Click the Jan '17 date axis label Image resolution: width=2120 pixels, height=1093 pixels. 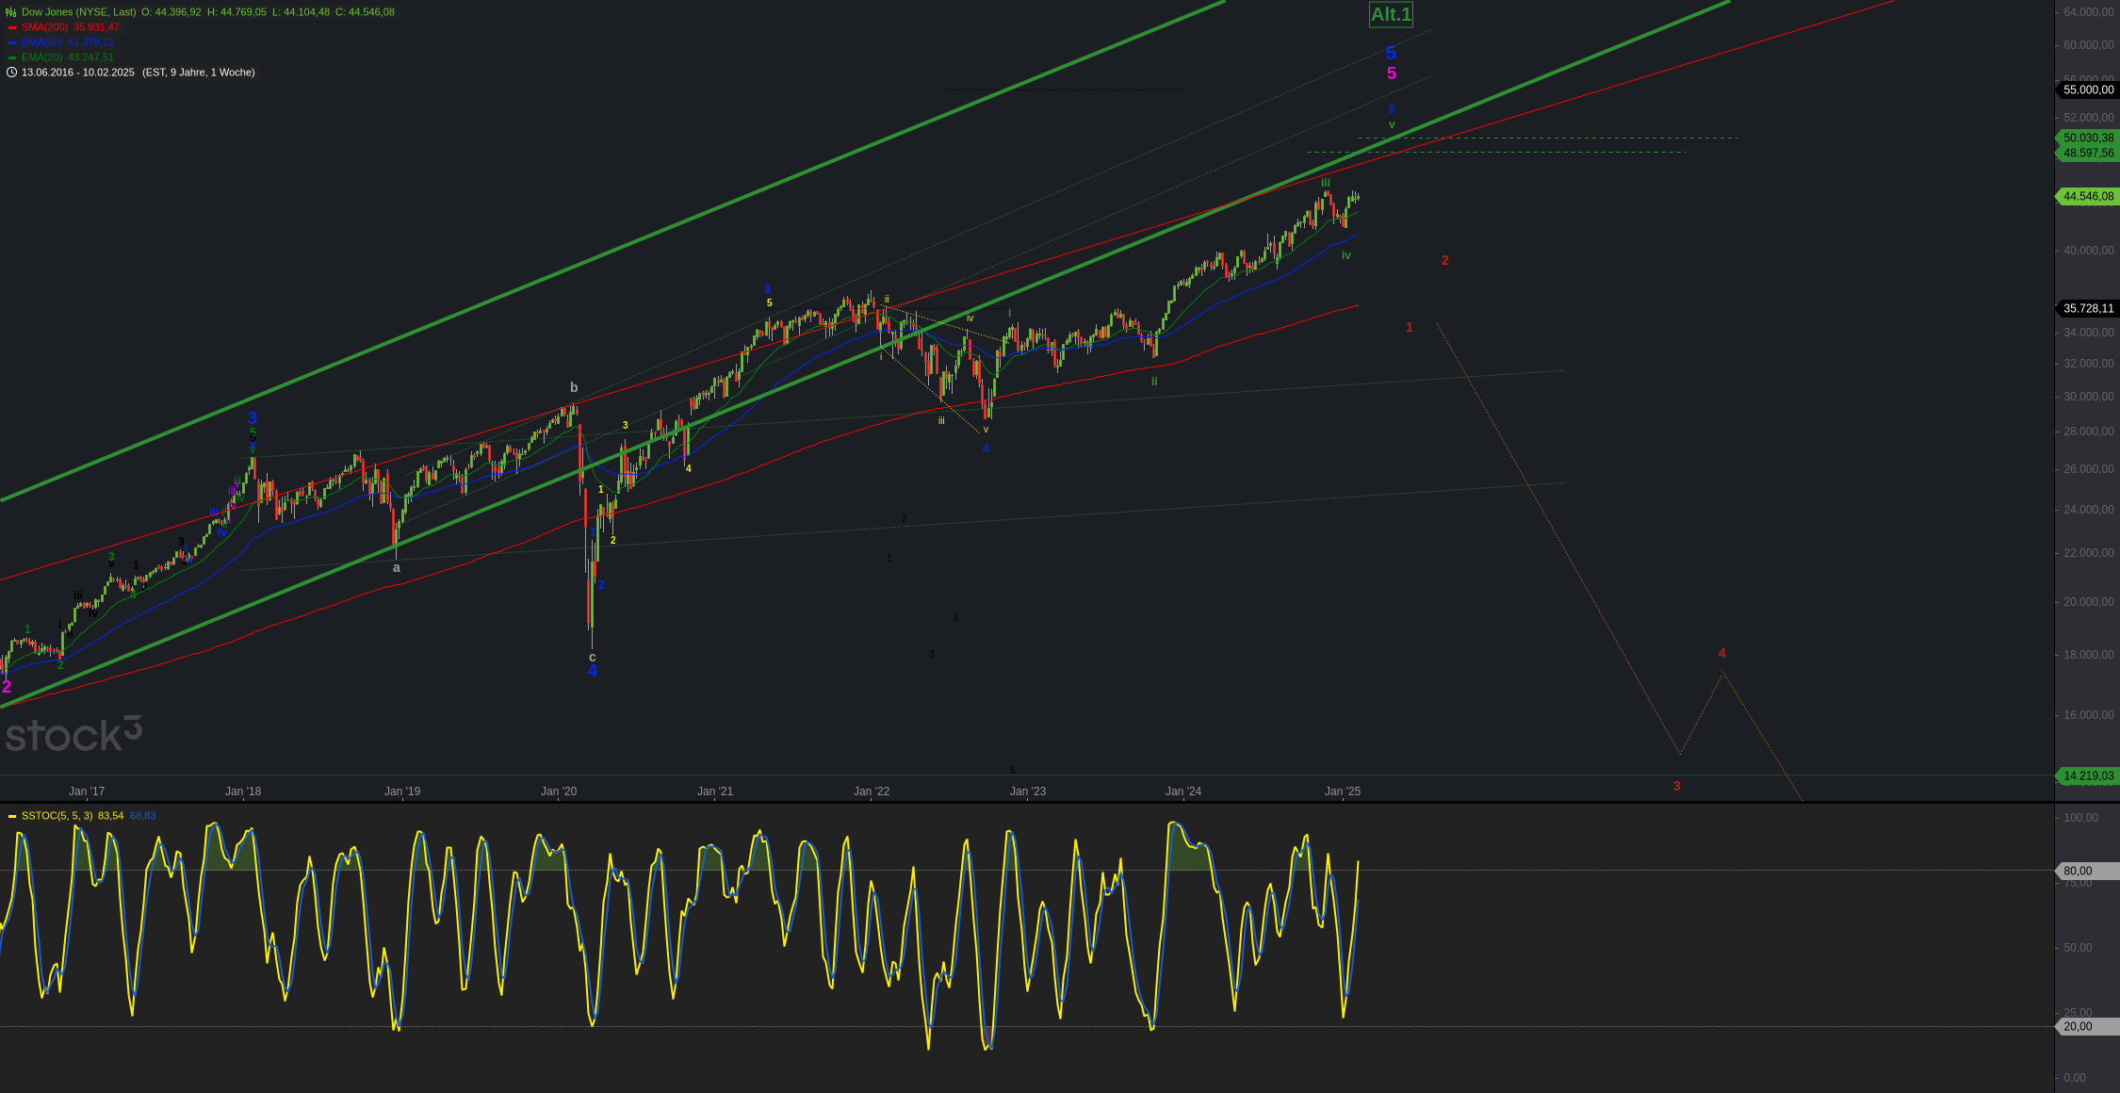pos(87,791)
